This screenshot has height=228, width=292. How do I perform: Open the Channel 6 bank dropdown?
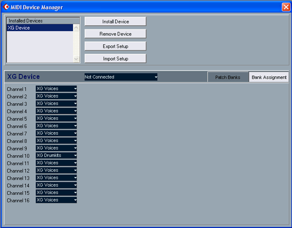coord(56,126)
